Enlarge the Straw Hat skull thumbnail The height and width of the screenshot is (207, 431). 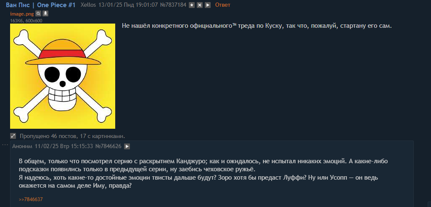(63, 76)
